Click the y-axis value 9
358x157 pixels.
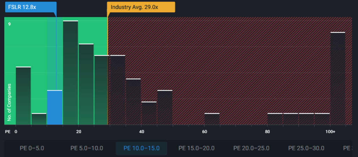(x=9, y=24)
